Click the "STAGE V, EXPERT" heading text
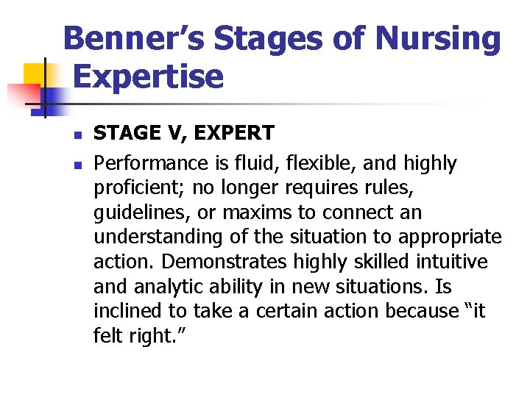Screen dimensions: 530x397 tap(184, 133)
